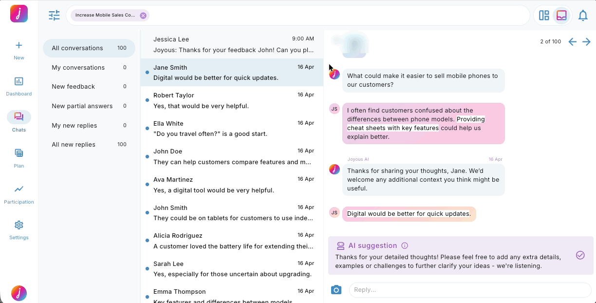
Task: Open the AI suggestion info tooltip
Action: point(405,246)
